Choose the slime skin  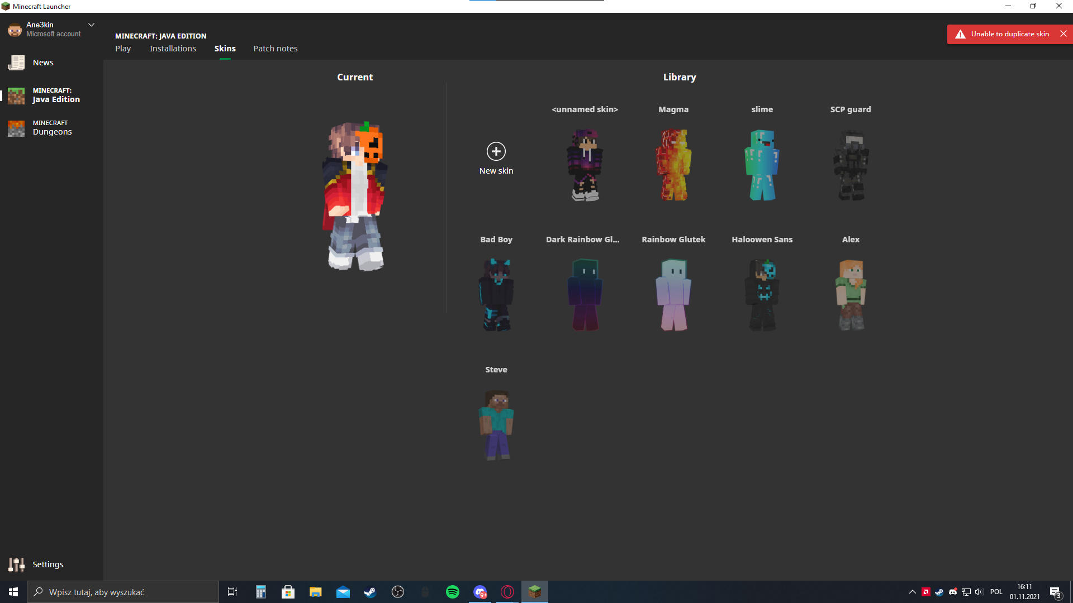coord(762,165)
